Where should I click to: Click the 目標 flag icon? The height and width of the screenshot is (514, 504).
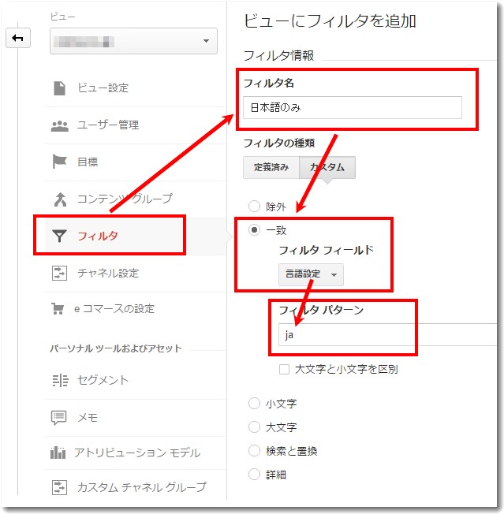tap(59, 162)
